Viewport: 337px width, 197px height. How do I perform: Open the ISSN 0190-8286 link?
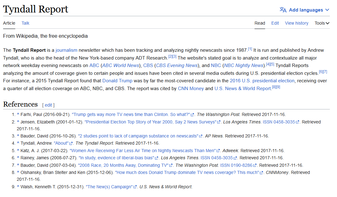(236, 165)
